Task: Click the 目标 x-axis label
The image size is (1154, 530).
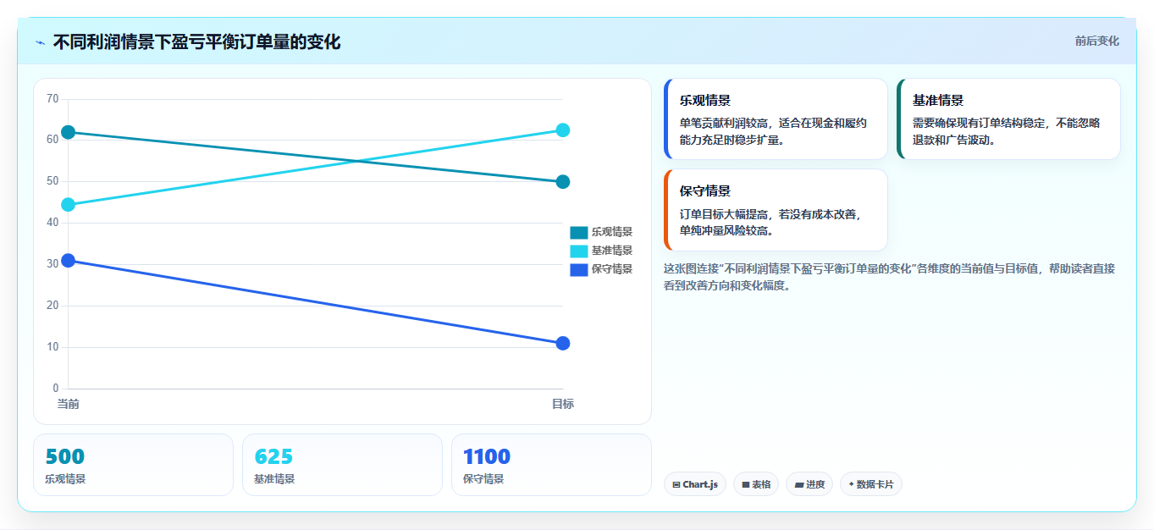Action: (x=563, y=404)
